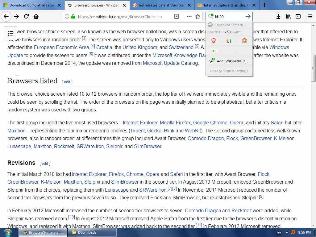Add Wikipedia as a search engine
This screenshot has height=237, width=316.
229,61
